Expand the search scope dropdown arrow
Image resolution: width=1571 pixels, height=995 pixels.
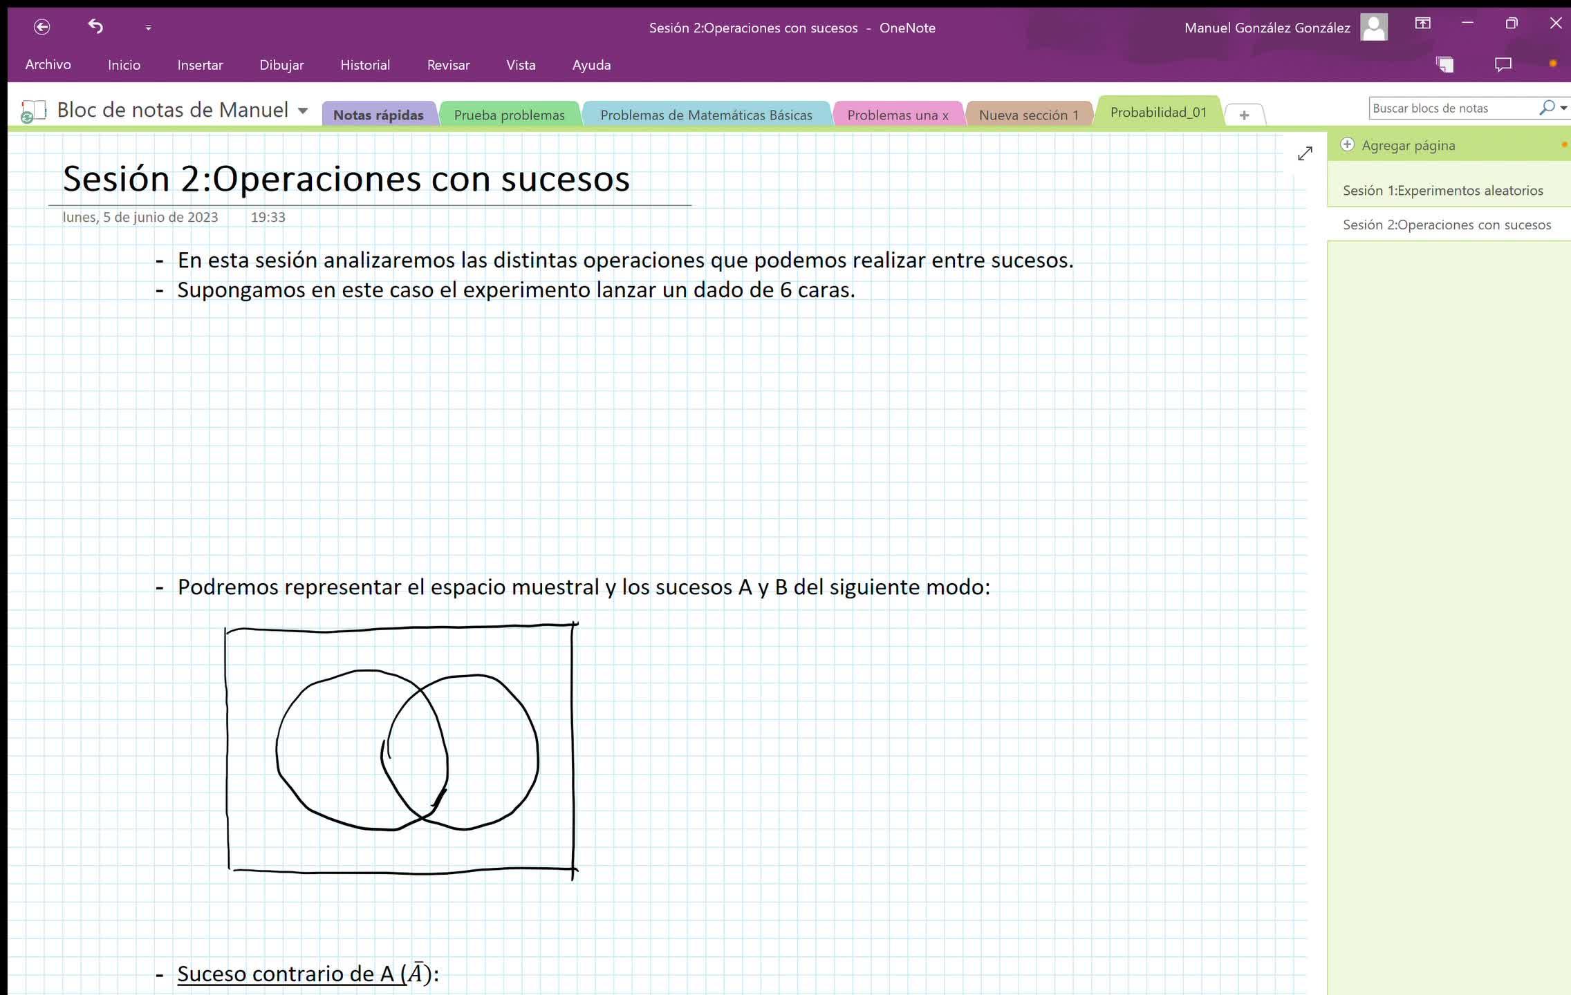click(1563, 108)
